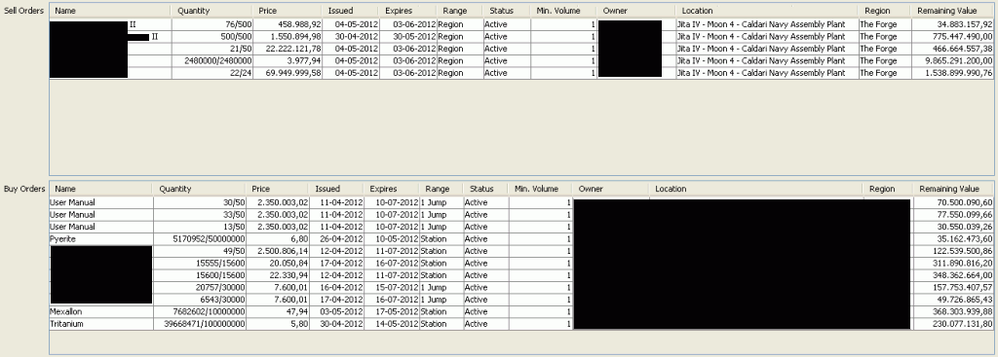This screenshot has height=357, width=998.
Task: Select sell order with quantity 76/500
Action: click(521, 24)
